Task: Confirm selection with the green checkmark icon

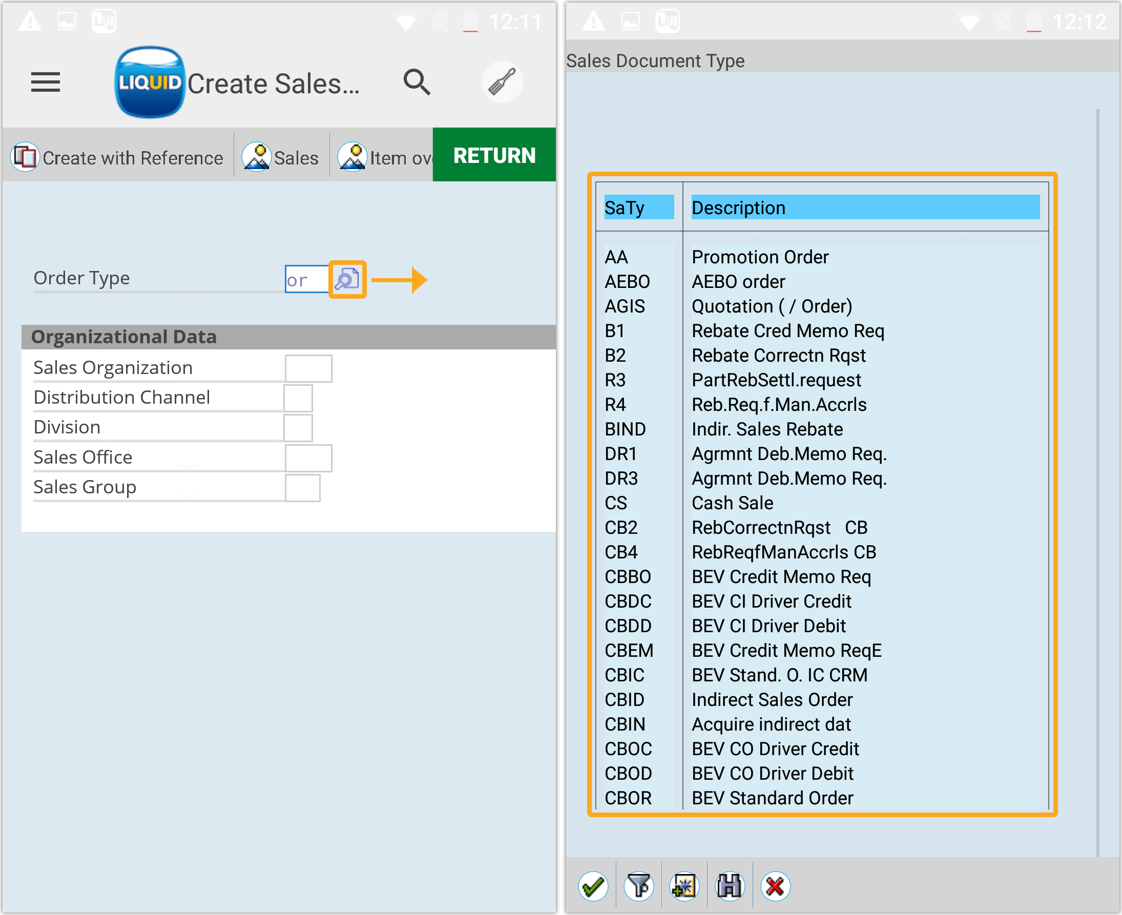Action: tap(593, 886)
